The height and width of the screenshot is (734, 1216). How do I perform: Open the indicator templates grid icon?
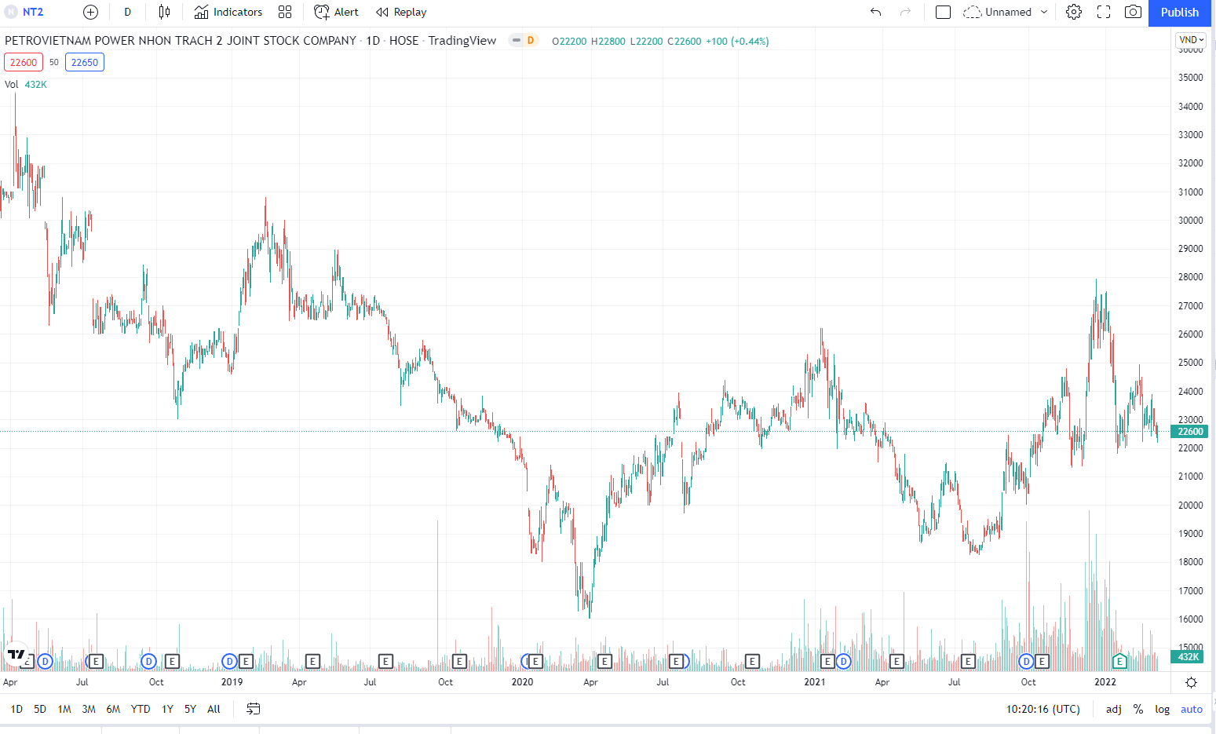285,12
